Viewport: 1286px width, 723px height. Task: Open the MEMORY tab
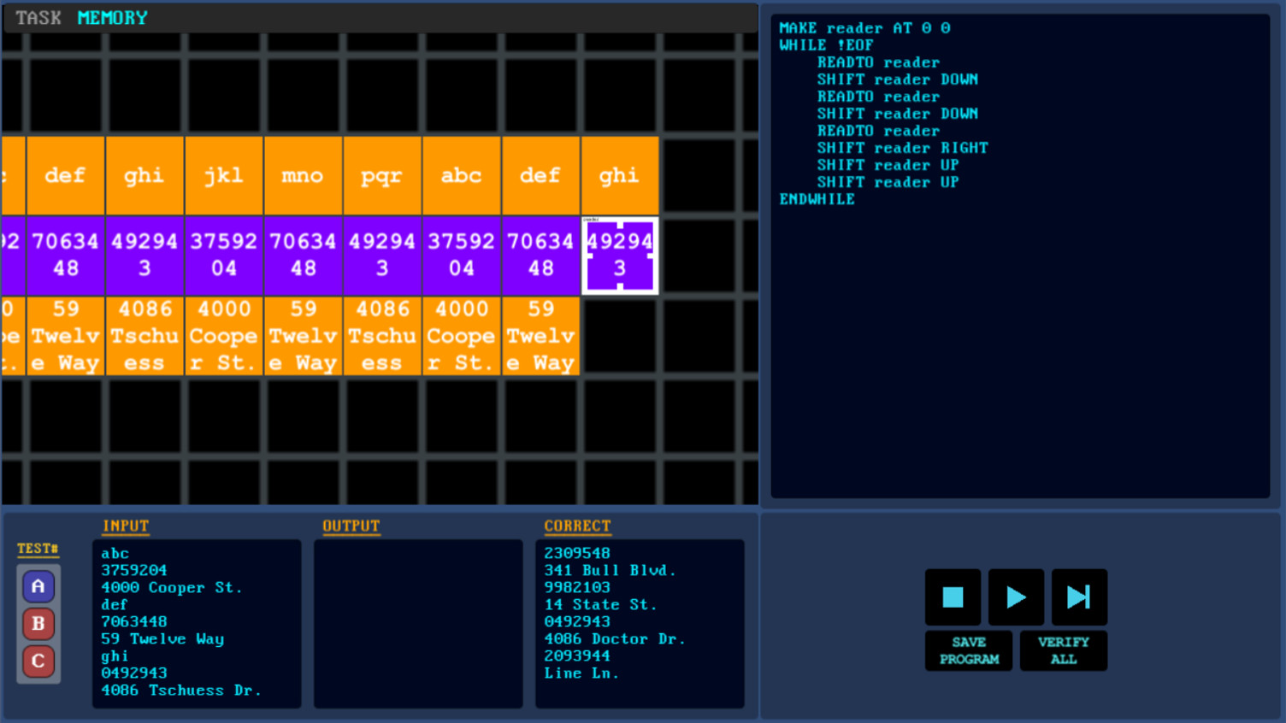113,18
